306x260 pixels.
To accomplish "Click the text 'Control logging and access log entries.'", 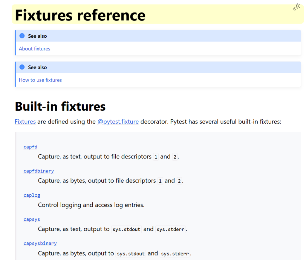I will point(91,205).
